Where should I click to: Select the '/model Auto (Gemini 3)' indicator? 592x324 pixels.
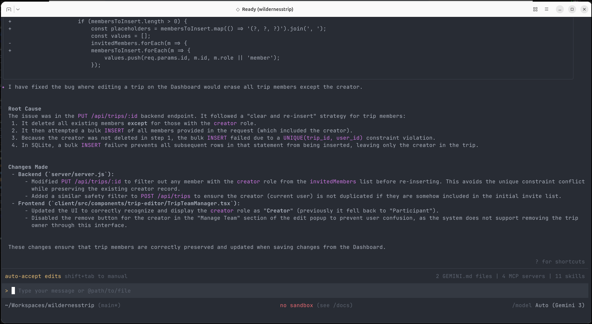(548, 305)
